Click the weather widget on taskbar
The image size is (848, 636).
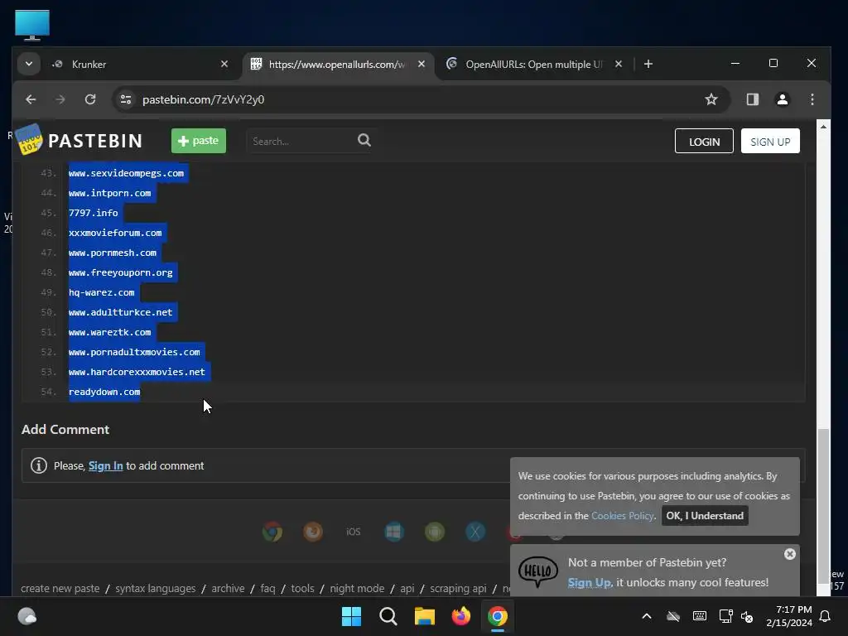coord(26,616)
